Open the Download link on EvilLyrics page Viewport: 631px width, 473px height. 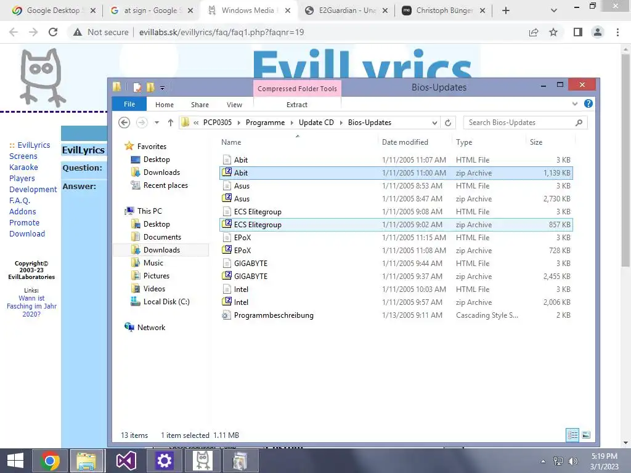[x=27, y=233]
